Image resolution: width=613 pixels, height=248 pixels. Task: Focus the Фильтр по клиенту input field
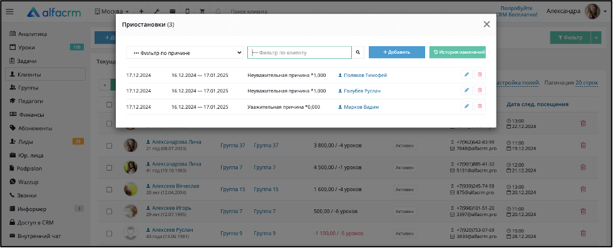[x=299, y=52]
